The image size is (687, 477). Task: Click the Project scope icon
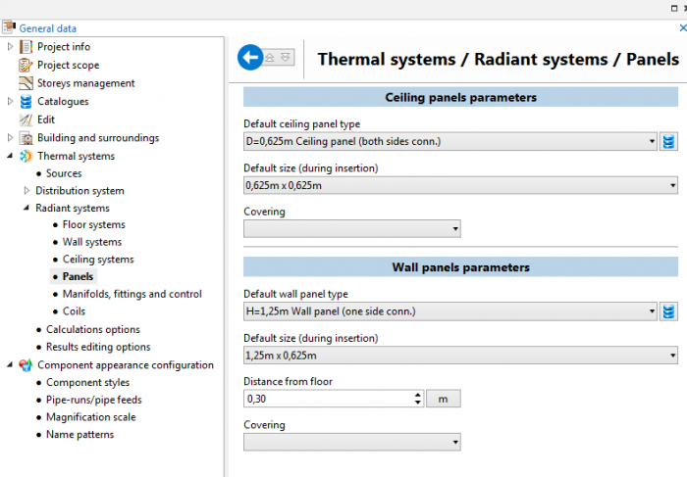point(26,66)
